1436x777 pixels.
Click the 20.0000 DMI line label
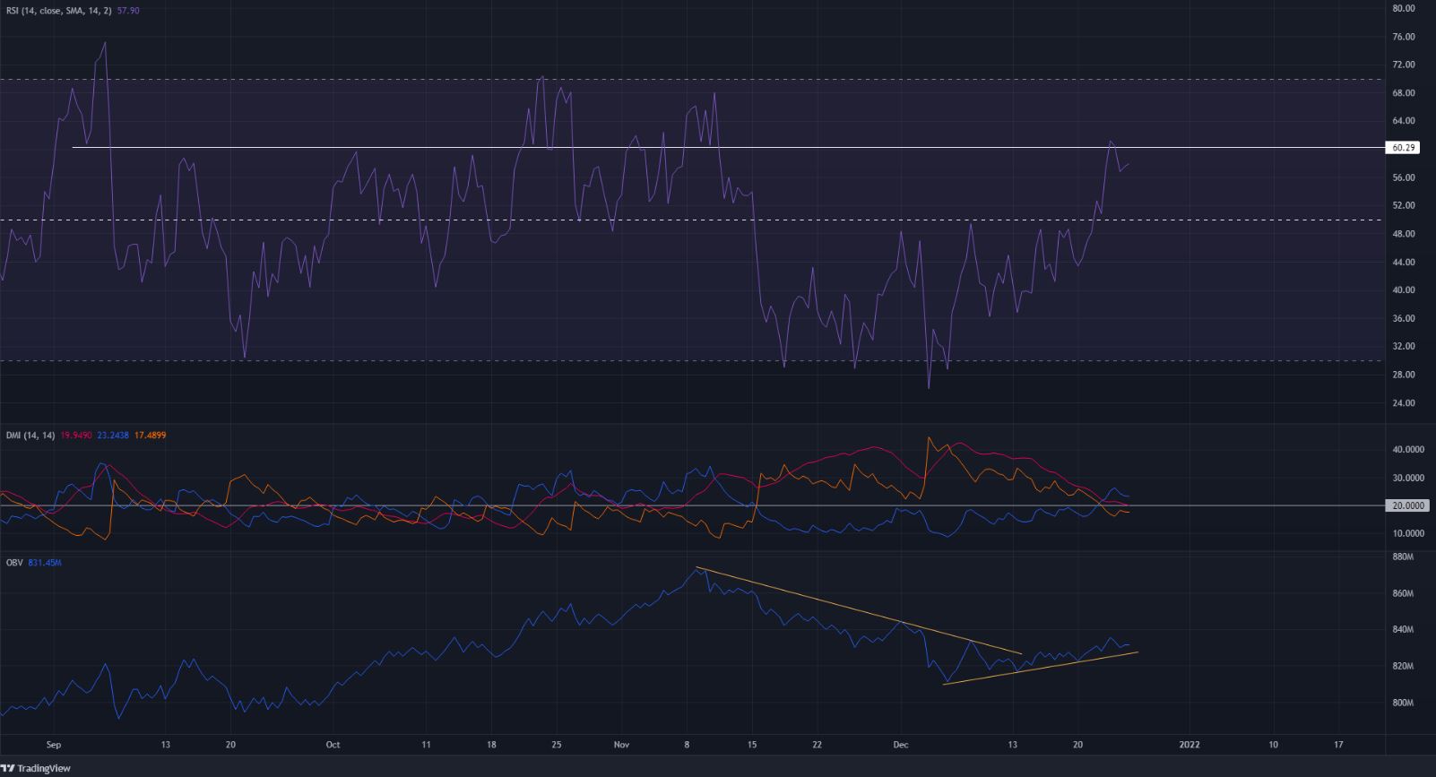pos(1407,505)
